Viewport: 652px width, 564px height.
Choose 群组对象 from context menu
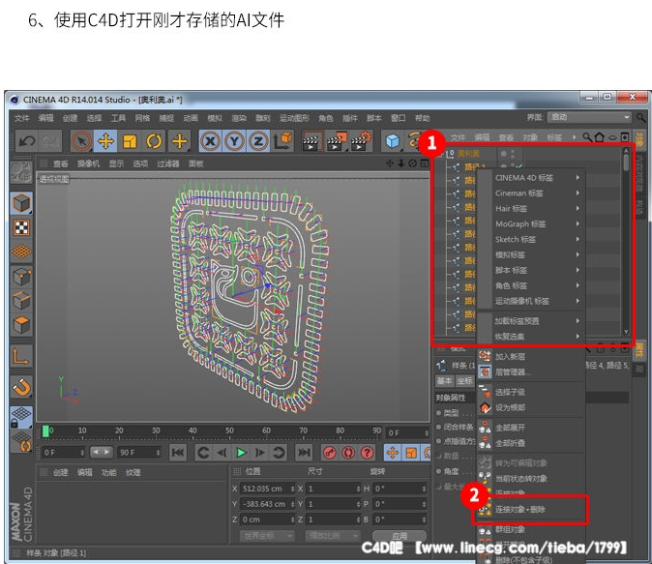click(531, 529)
